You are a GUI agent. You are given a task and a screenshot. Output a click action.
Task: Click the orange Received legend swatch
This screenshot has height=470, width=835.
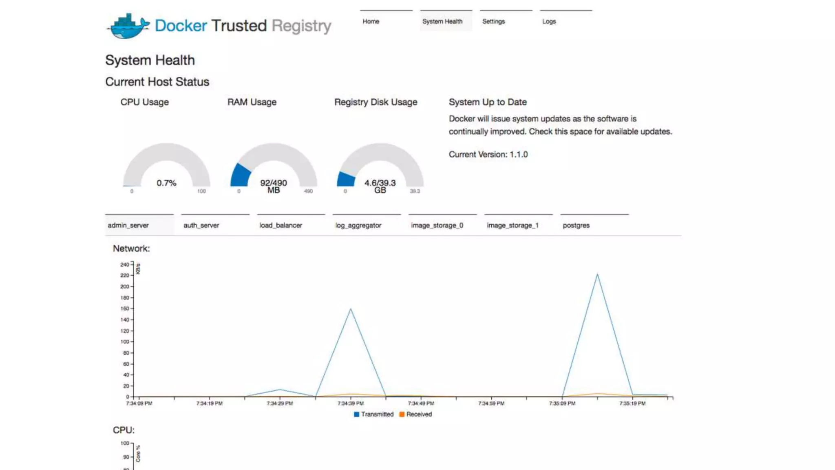point(402,415)
